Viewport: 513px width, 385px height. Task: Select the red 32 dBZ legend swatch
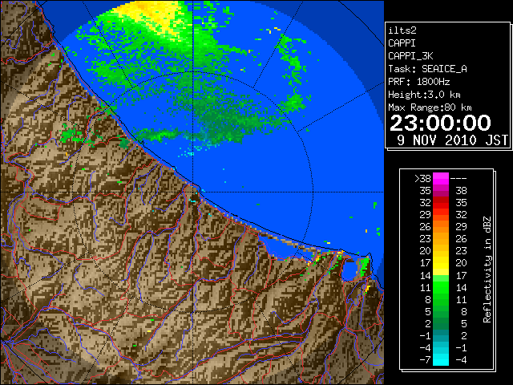[441, 203]
